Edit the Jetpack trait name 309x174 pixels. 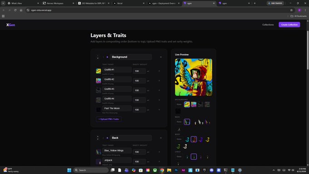pos(117,160)
